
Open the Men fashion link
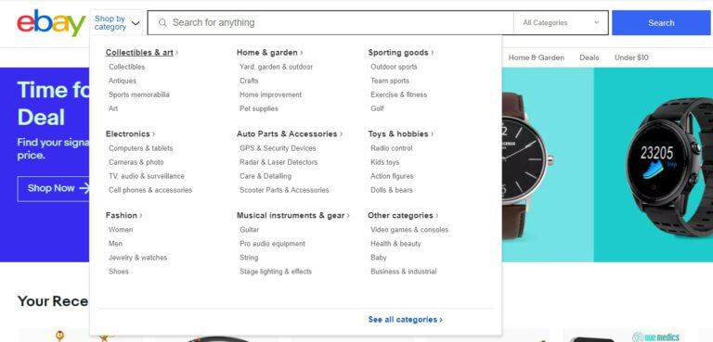pyautogui.click(x=115, y=244)
